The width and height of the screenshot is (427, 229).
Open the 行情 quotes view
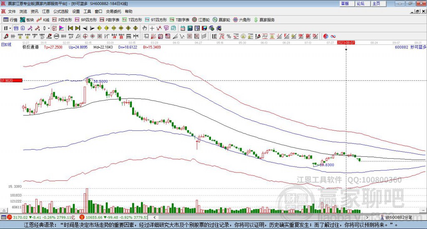[x=10, y=20]
